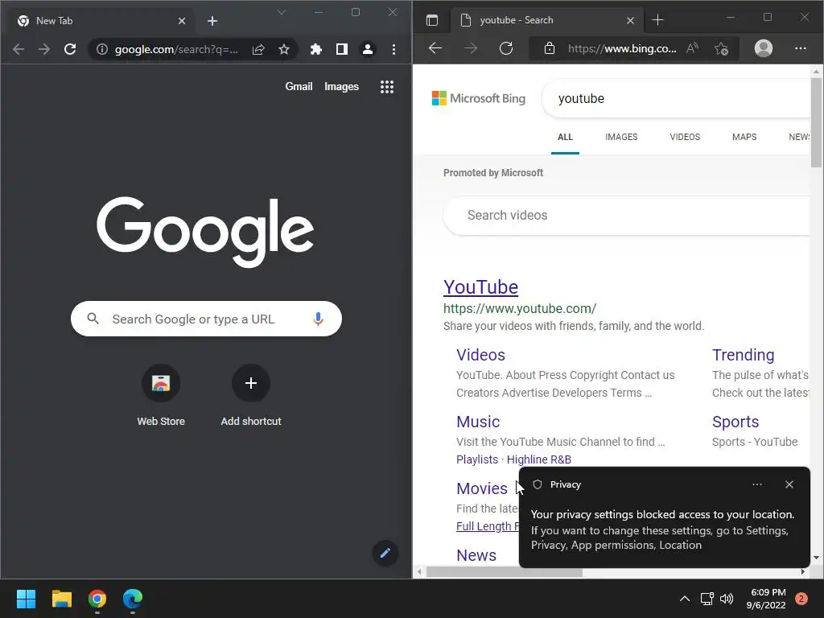Open the youtube.com URL link
This screenshot has width=824, height=618.
coord(520,308)
